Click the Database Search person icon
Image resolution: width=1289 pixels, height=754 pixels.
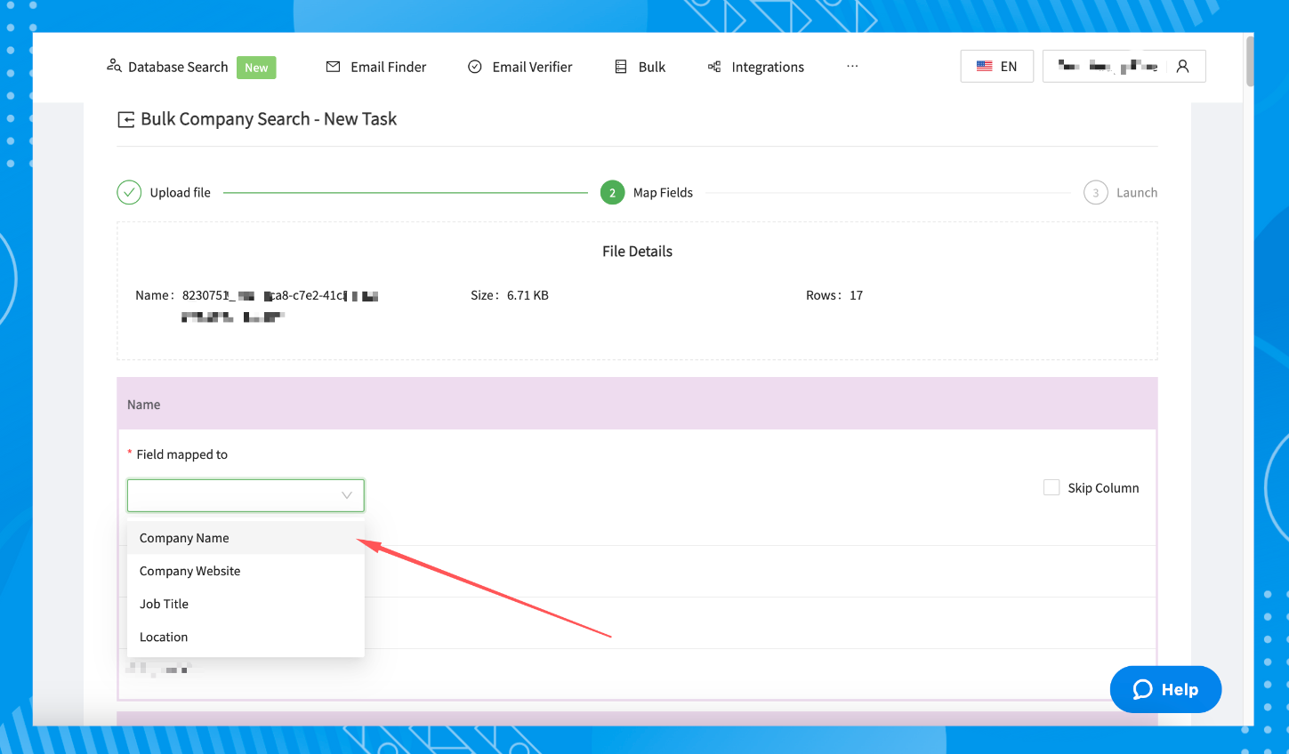[114, 66]
